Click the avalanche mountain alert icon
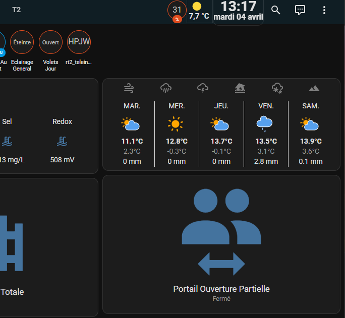 (x=314, y=88)
